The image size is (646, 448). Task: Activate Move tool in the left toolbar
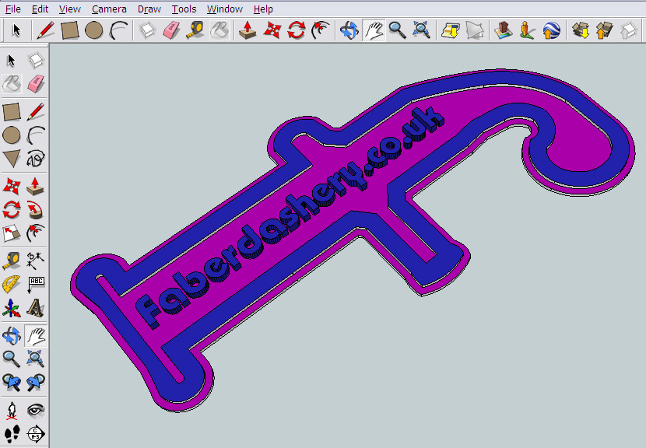[x=12, y=186]
